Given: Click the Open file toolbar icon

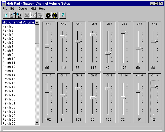Looking at the screenshot, I should pos(12,15).
